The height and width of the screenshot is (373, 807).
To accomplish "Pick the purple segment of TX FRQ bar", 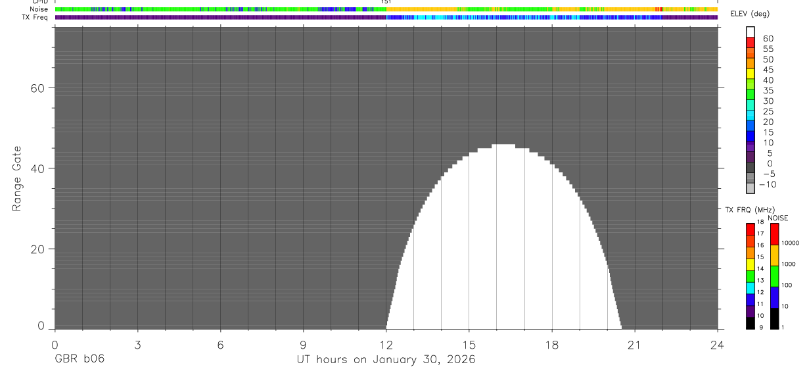I will click(750, 312).
